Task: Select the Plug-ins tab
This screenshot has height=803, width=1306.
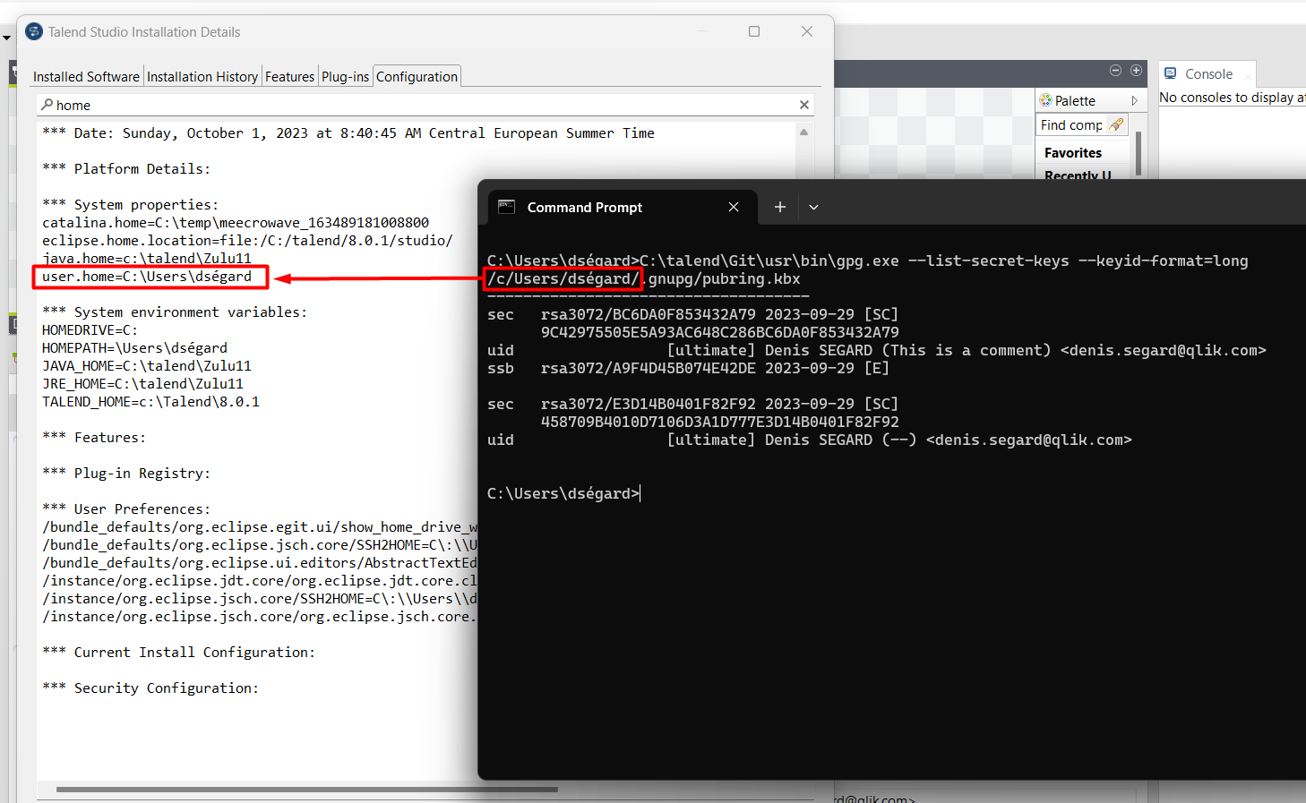Action: click(345, 76)
